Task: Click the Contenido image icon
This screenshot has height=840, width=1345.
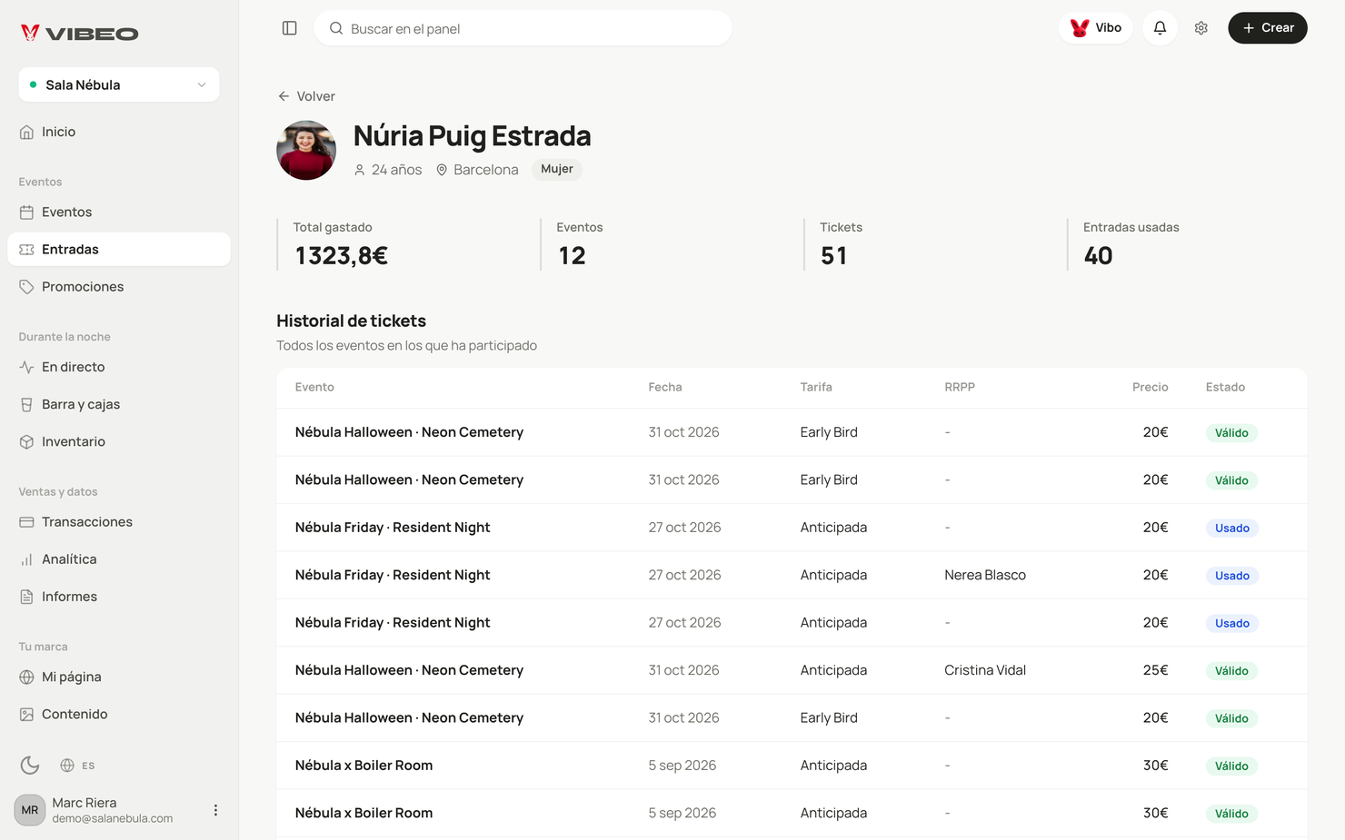Action: (26, 715)
